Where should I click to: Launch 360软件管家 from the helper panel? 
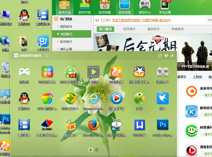(47, 72)
